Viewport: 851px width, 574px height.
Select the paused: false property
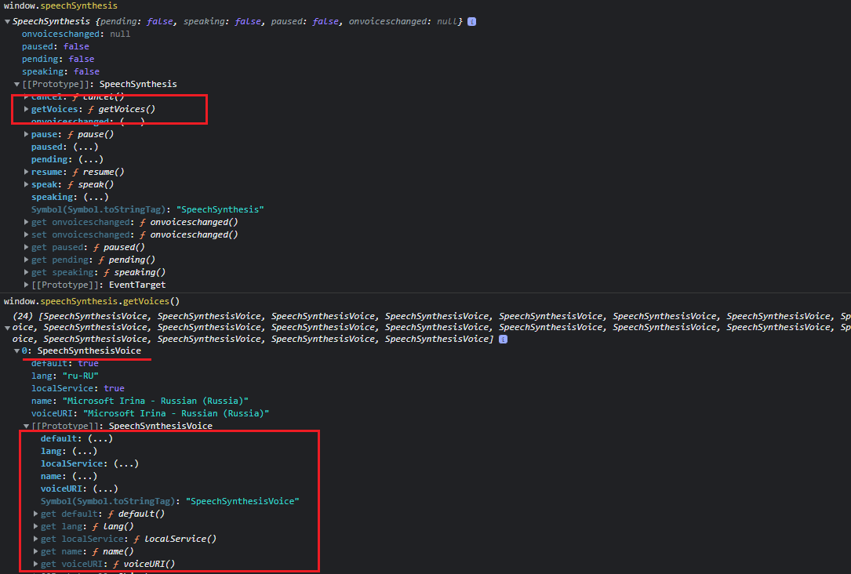click(56, 46)
